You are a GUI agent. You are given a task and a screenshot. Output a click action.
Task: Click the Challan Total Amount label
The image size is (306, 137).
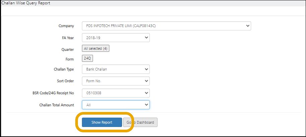pyautogui.click(x=57, y=105)
